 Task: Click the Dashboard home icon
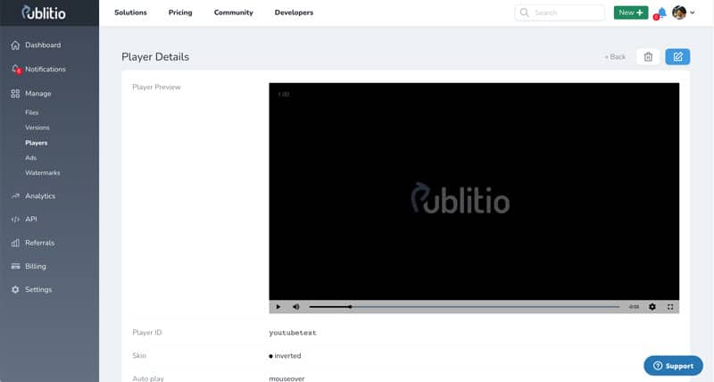pyautogui.click(x=15, y=46)
